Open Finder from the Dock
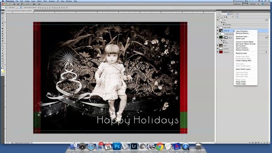 coord(74,146)
